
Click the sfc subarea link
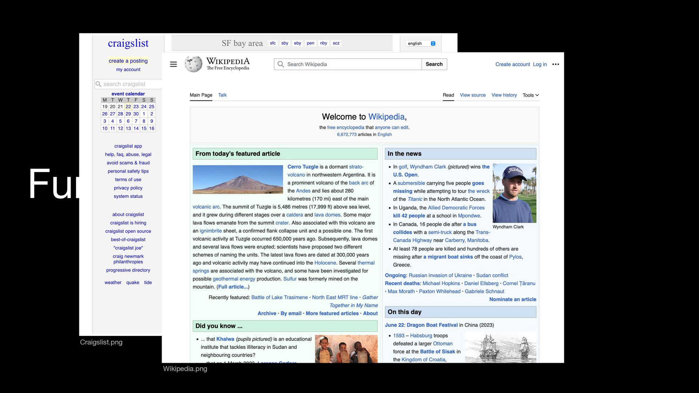click(273, 43)
